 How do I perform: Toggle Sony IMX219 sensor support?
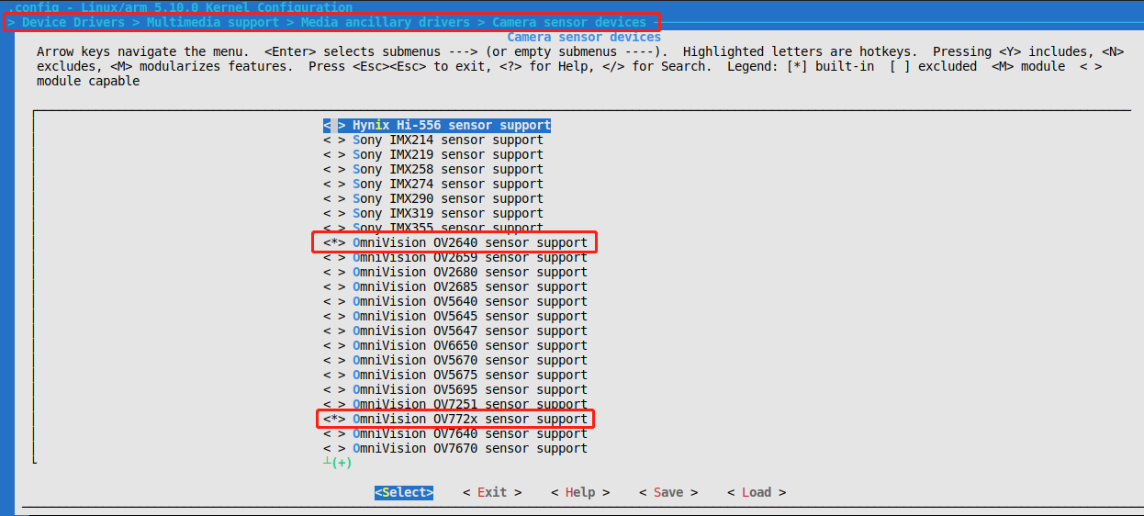click(433, 154)
